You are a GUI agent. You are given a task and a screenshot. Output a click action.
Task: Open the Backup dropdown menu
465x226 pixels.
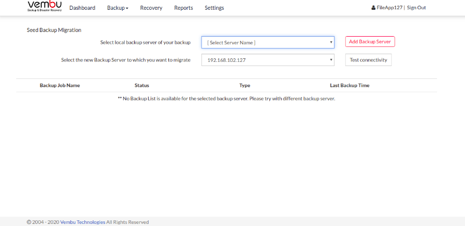pyautogui.click(x=118, y=8)
